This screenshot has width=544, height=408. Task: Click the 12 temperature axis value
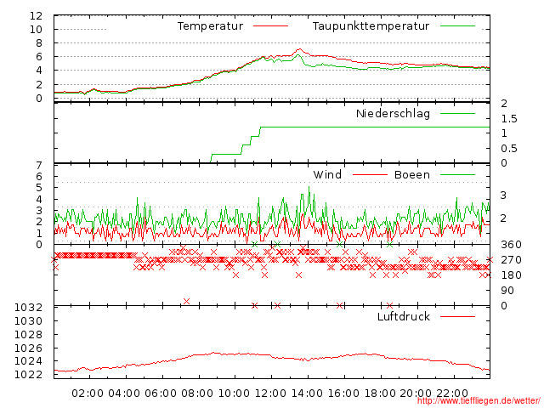pos(36,16)
